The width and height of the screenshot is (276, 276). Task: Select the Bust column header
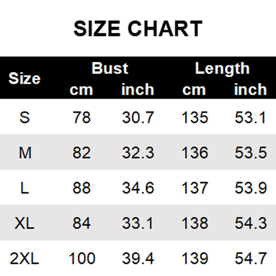(x=110, y=68)
